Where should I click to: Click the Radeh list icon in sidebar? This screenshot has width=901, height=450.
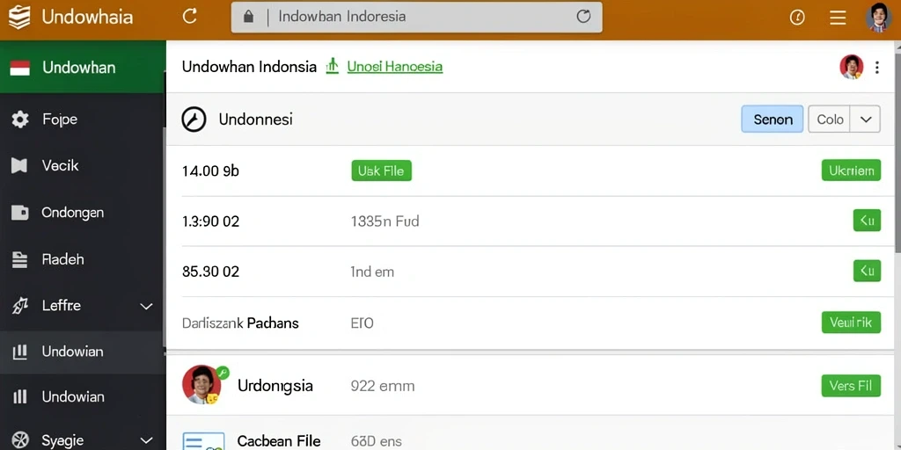tap(19, 259)
